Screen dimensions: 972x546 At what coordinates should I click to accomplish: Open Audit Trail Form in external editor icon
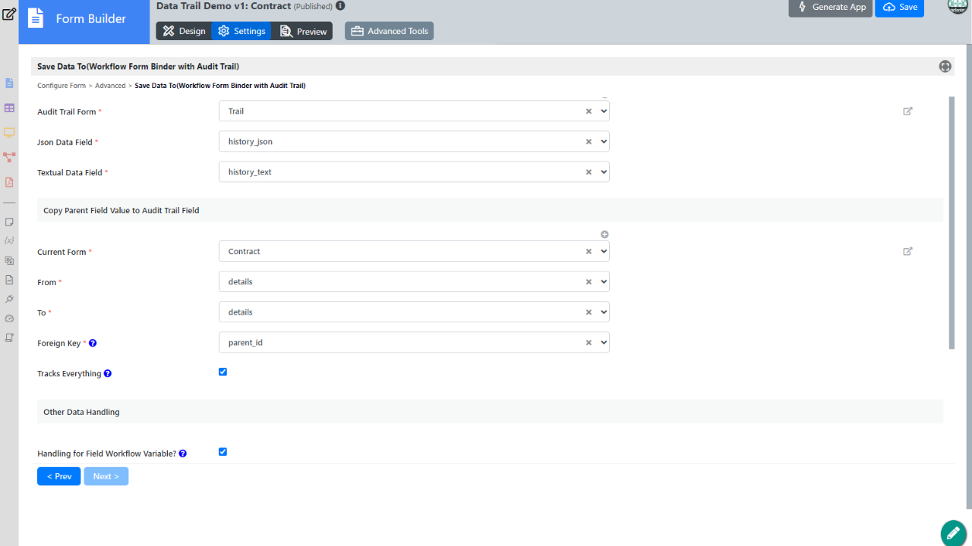pos(907,111)
